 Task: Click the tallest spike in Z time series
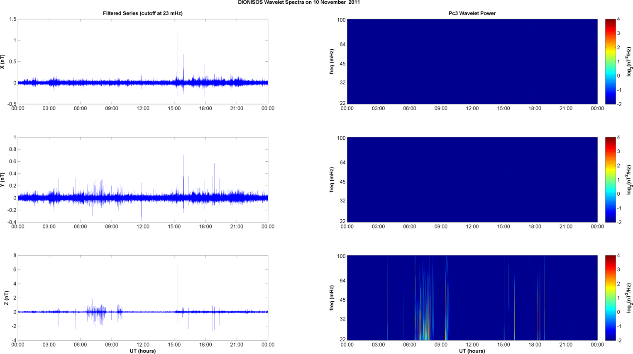pos(178,289)
